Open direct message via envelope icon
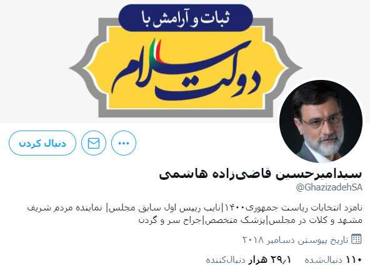This screenshot has height=271, width=370. [x=94, y=143]
